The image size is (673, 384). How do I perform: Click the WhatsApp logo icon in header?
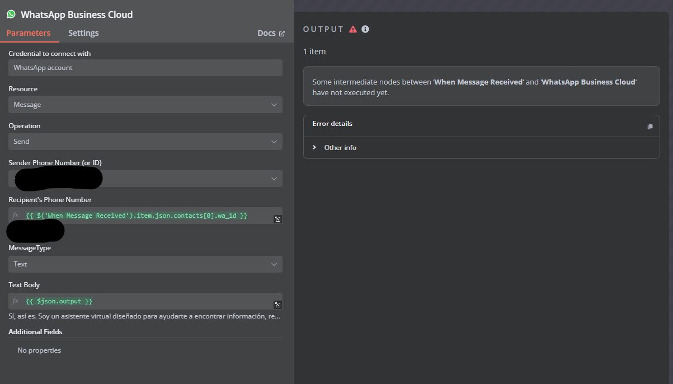click(x=11, y=14)
